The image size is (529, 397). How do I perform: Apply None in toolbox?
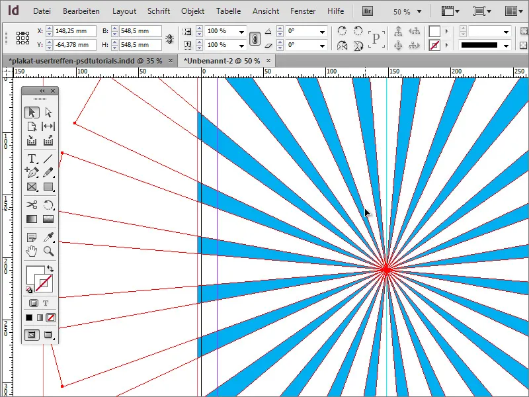pyautogui.click(x=51, y=318)
